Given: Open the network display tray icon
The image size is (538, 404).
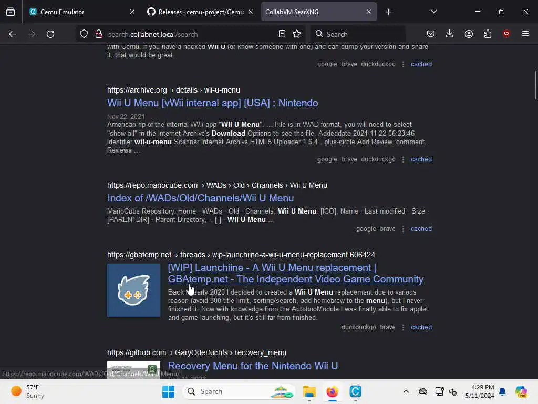Looking at the screenshot, I should click(x=439, y=391).
